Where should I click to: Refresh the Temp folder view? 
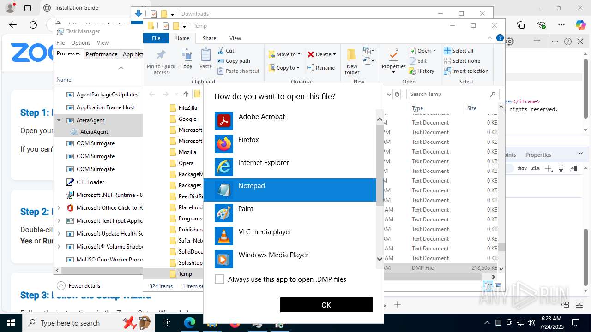(397, 94)
